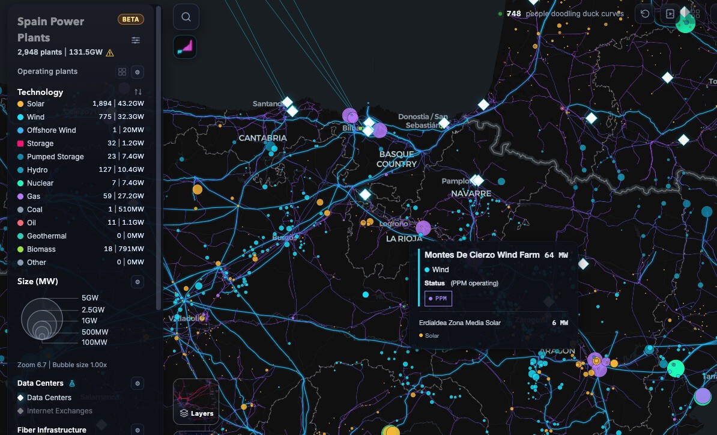Viewport: 717px width, 435px height.
Task: Click the PPM status badge in popup
Action: (x=438, y=298)
